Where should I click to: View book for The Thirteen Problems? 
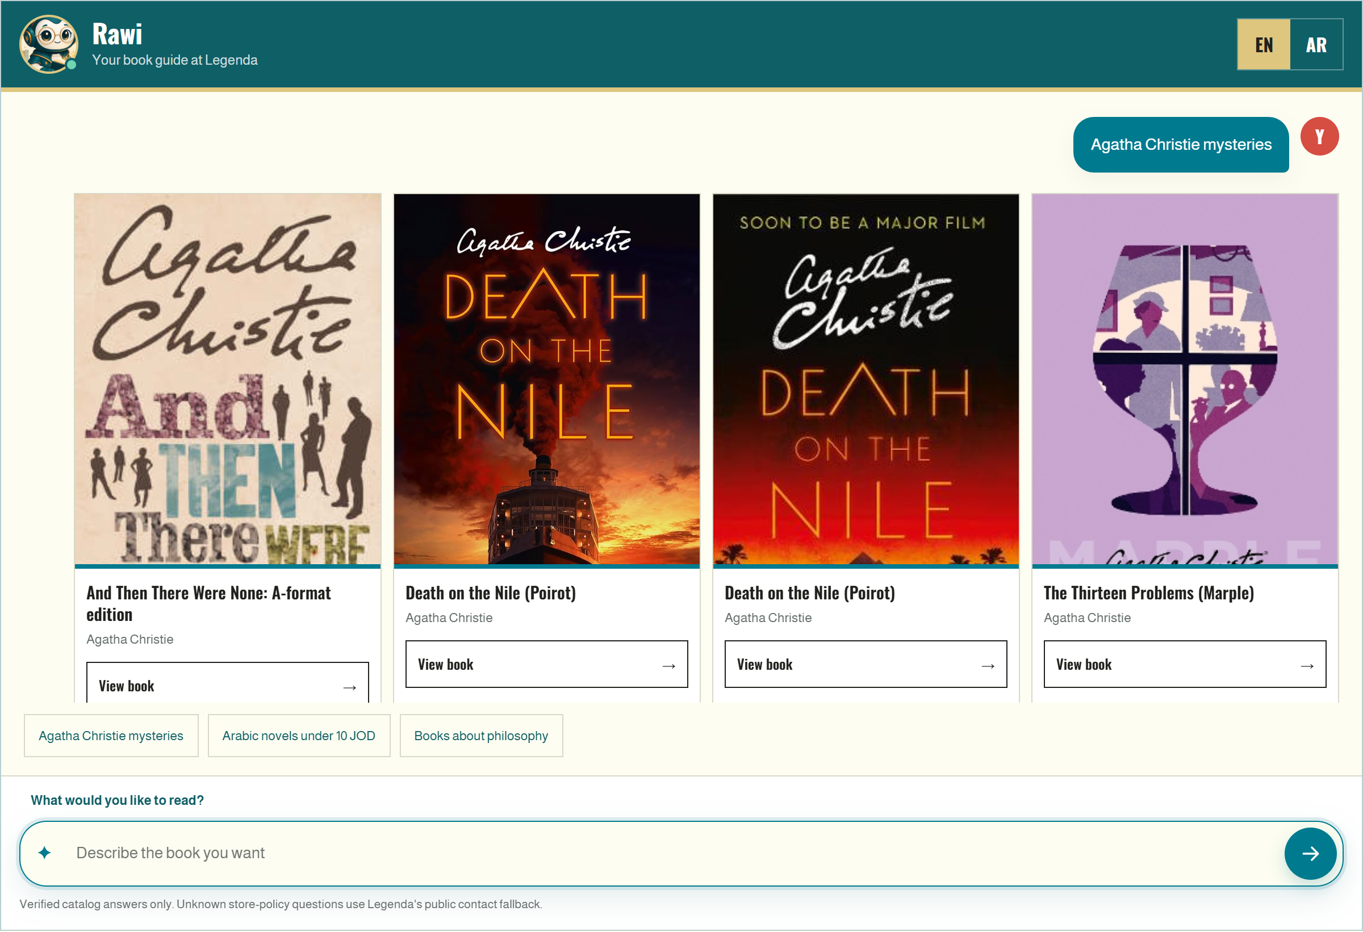point(1185,665)
